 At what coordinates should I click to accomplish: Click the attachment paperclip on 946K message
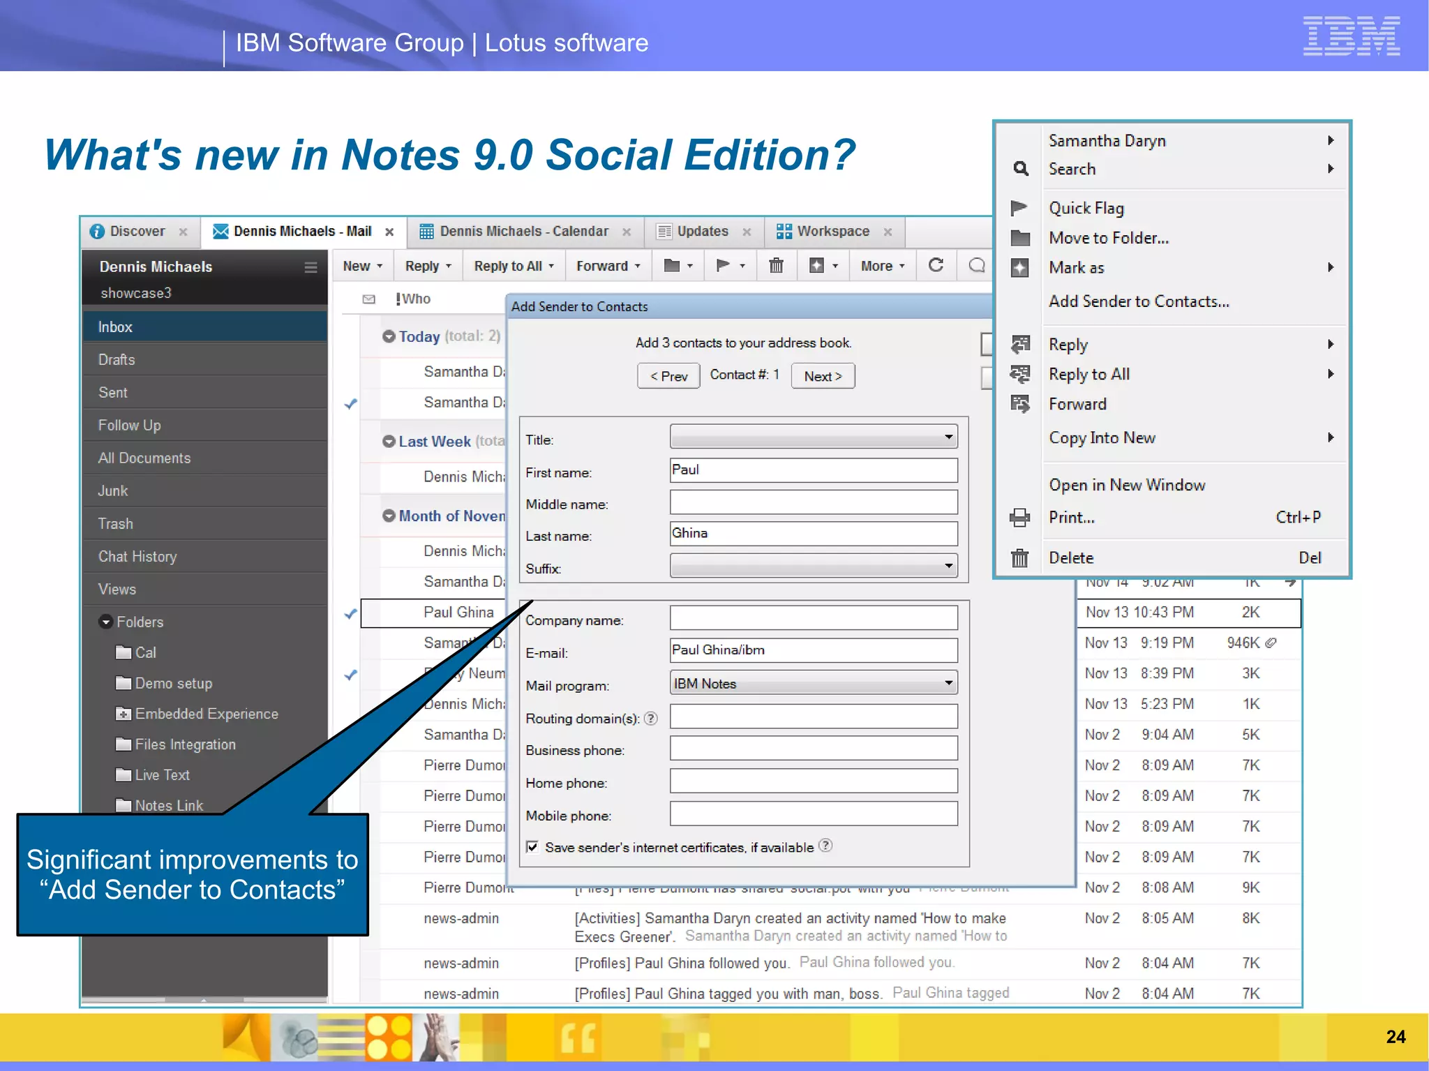pos(1271,643)
